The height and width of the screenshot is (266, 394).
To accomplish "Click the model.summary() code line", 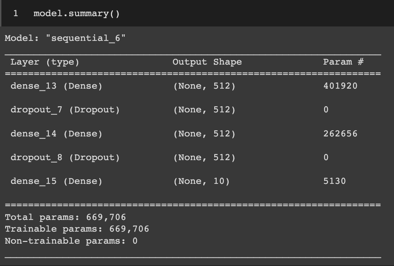I will coord(76,14).
